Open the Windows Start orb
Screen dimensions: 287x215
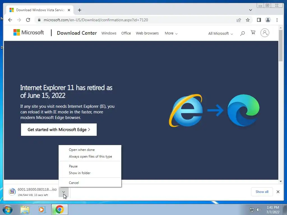[x=8, y=209]
